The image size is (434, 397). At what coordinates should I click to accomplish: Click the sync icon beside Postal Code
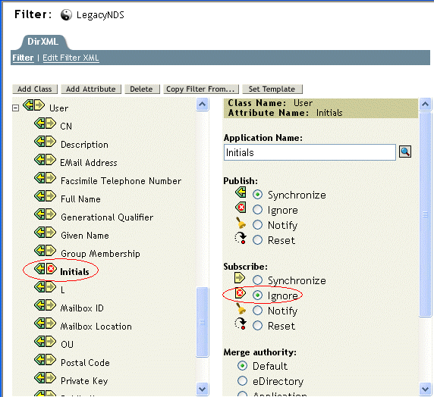45,360
